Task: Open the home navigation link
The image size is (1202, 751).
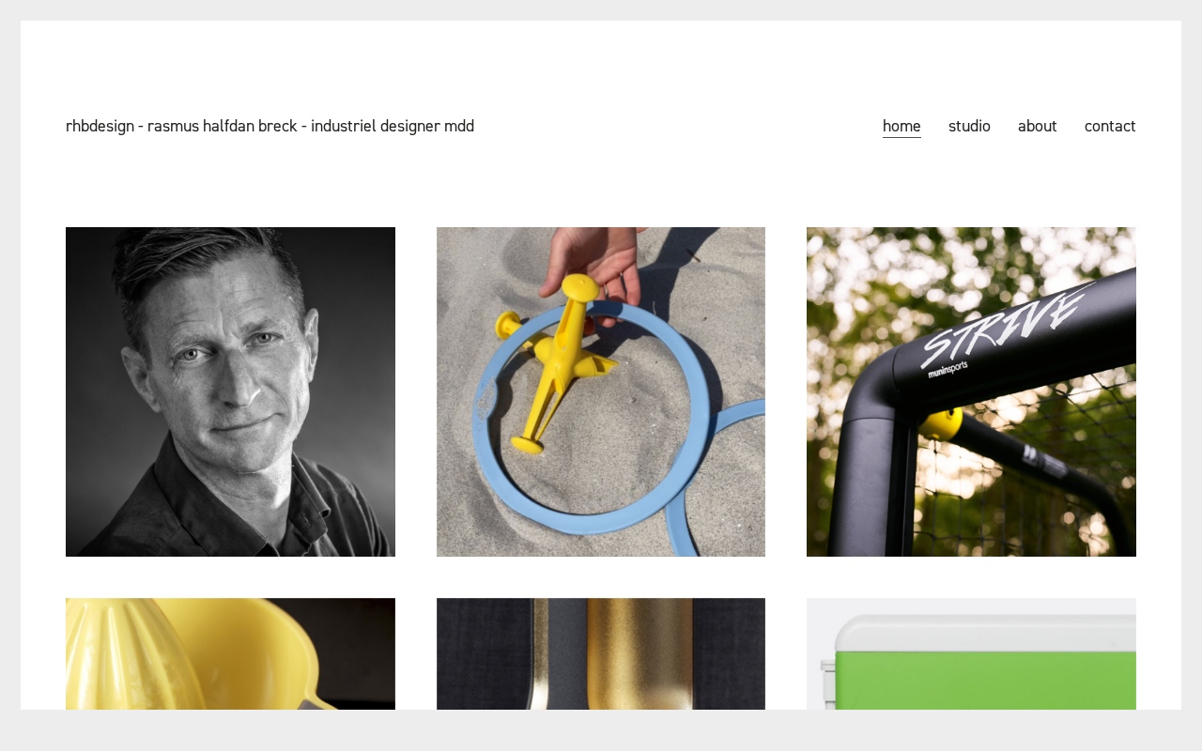Action: click(x=901, y=126)
